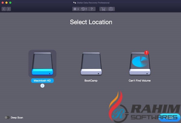181x123 pixels.
Task: Click the blue Scan button
Action: 170,118
